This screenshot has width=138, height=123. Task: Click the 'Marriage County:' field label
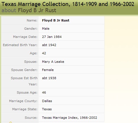click(x=23, y=101)
